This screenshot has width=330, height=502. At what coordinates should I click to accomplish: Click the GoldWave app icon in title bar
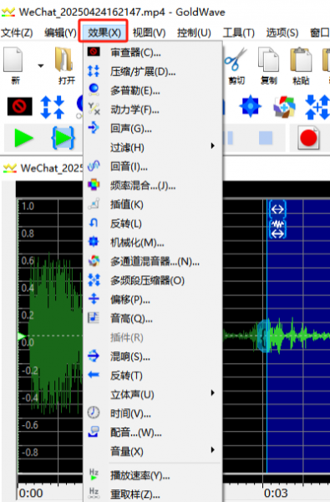[x=8, y=13]
